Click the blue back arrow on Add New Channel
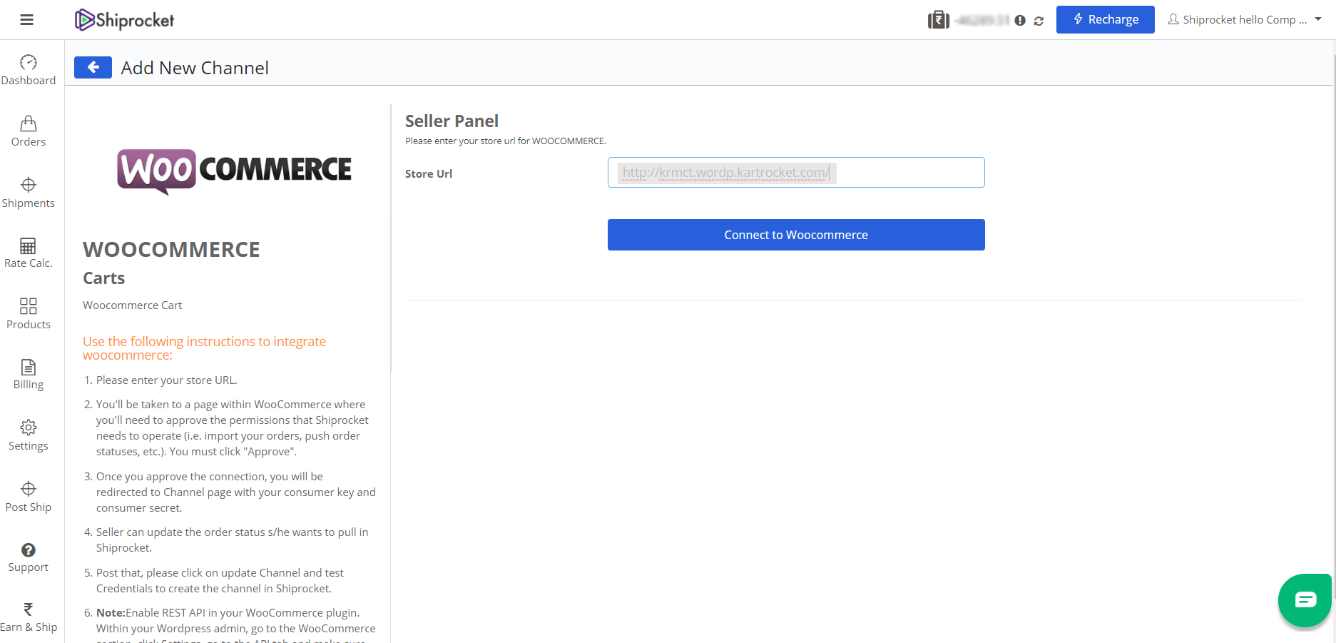Viewport: 1336px width, 643px height. click(x=93, y=66)
